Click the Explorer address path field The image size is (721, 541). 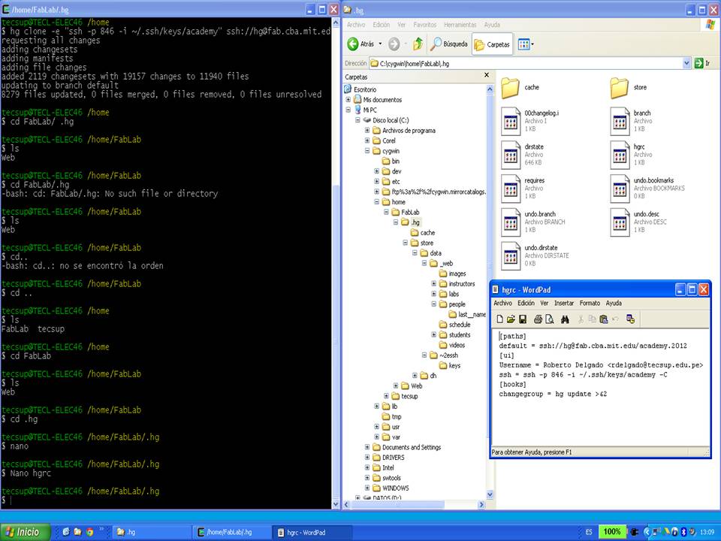tap(526, 63)
